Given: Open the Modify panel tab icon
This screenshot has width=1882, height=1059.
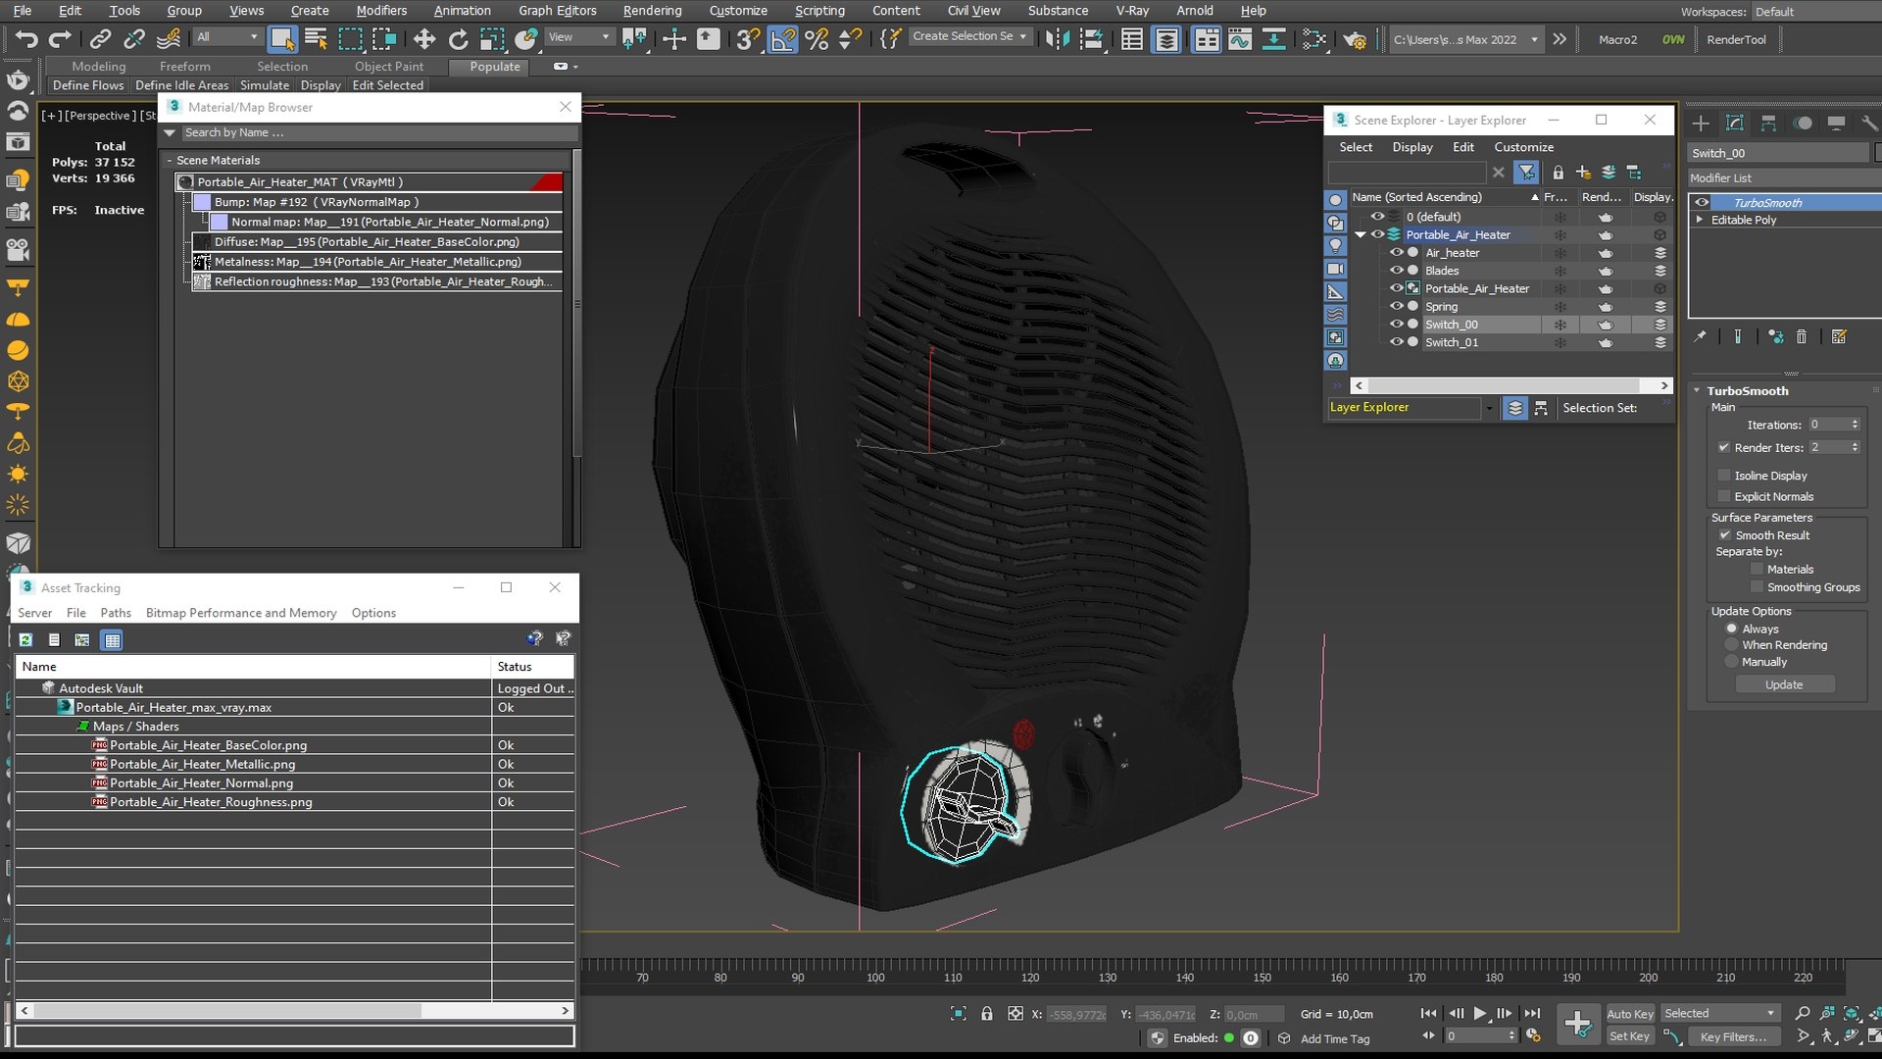Looking at the screenshot, I should 1735,124.
